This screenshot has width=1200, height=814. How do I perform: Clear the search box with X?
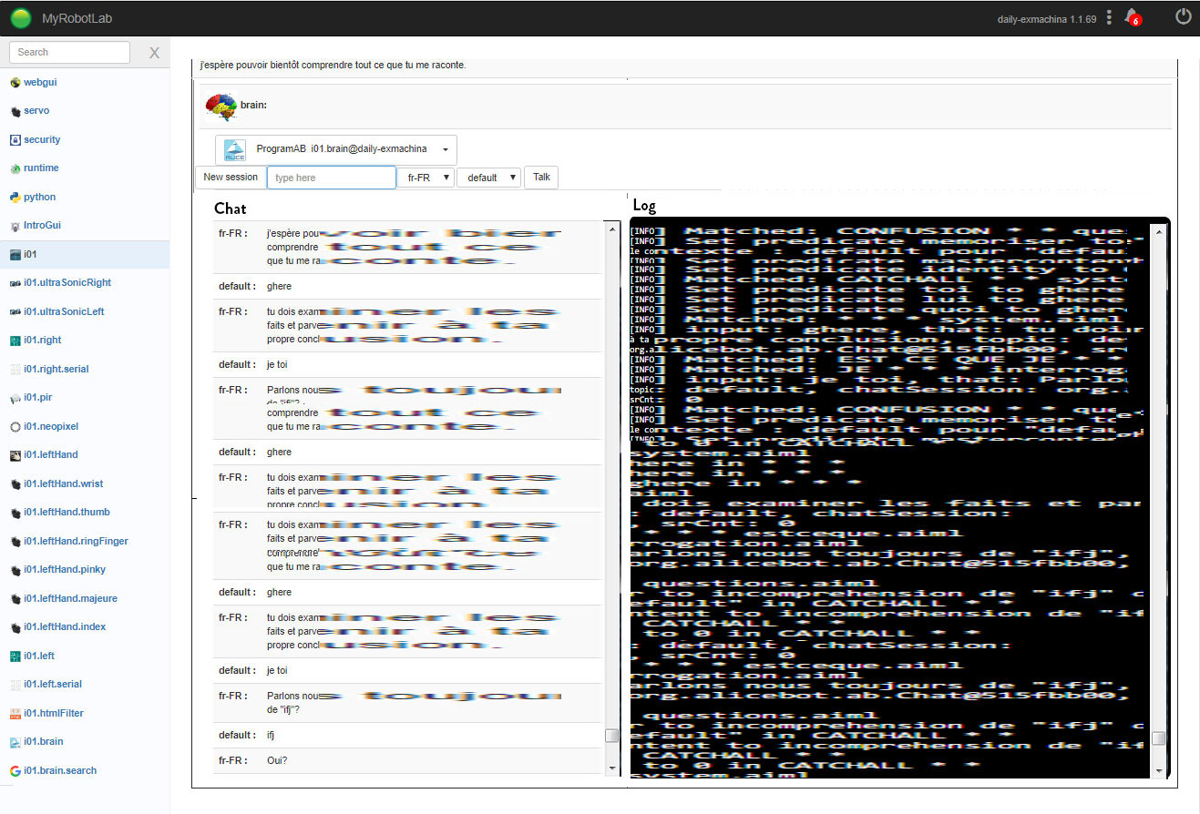(x=154, y=53)
